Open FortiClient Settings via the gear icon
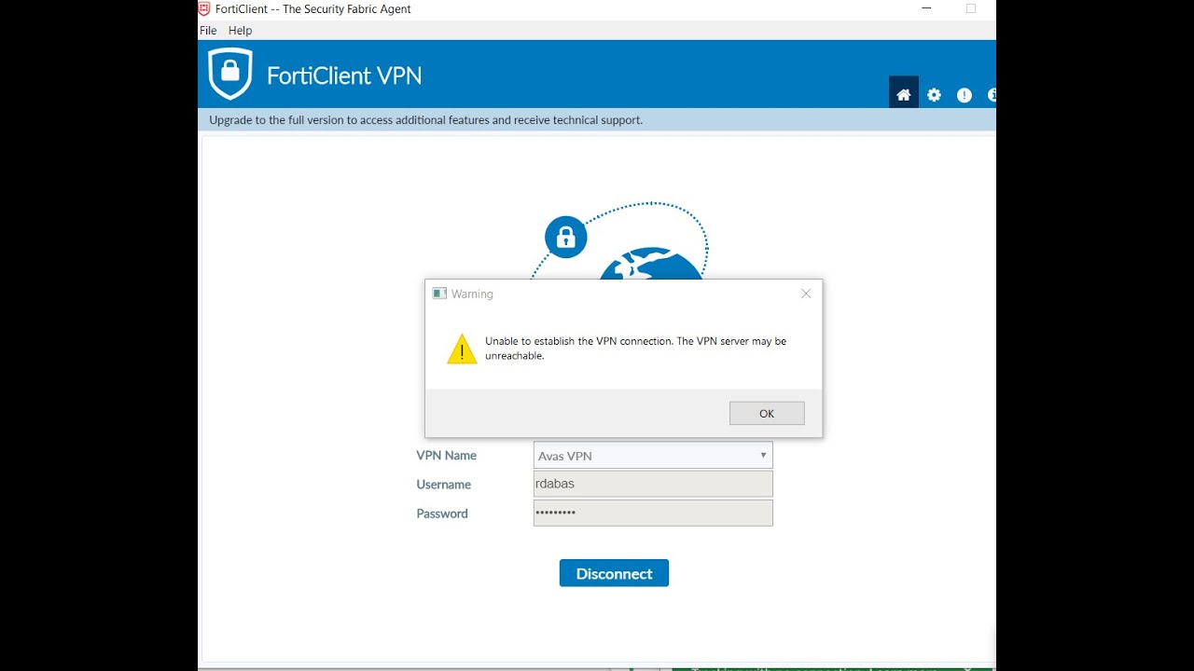The width and height of the screenshot is (1194, 671). coord(934,93)
